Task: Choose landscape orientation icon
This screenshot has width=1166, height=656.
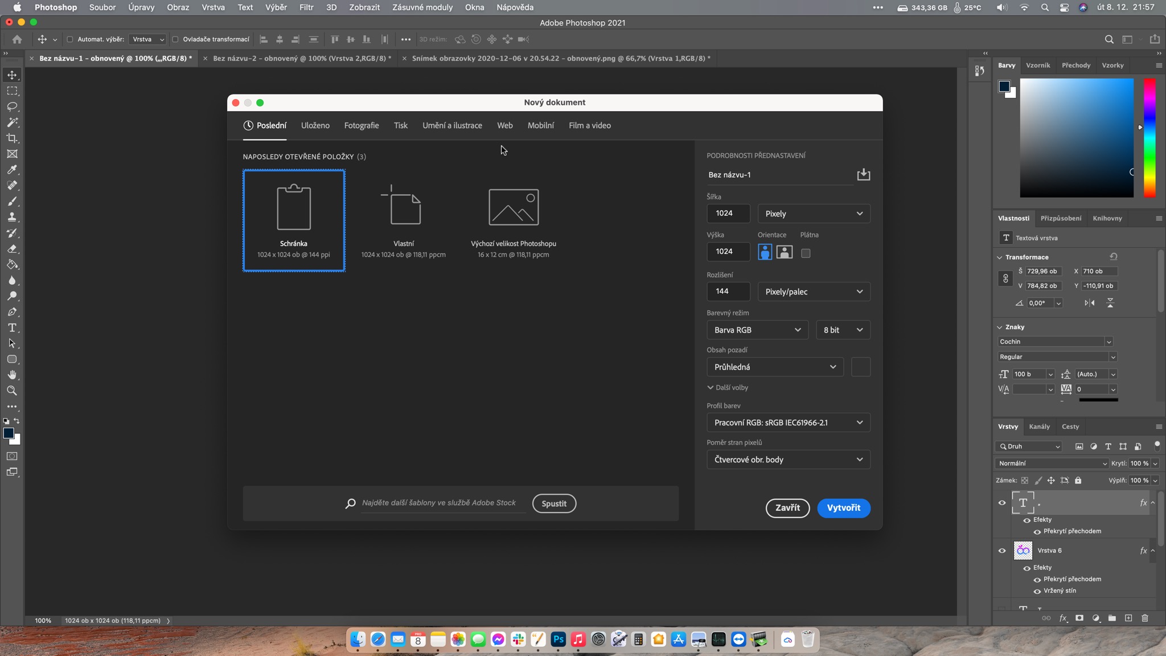Action: [784, 252]
